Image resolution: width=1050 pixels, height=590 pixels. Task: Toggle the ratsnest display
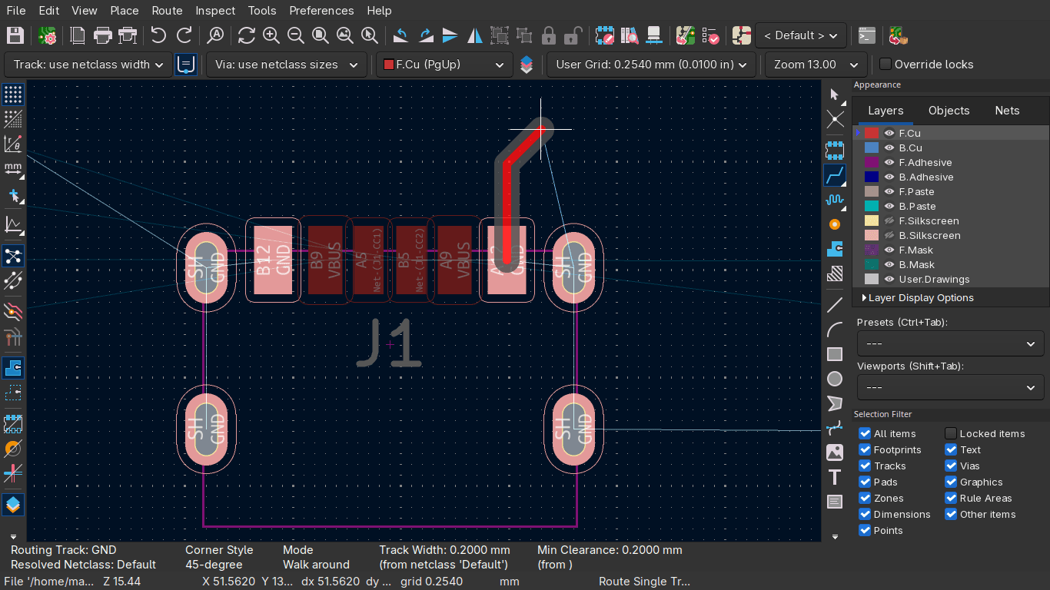click(13, 255)
